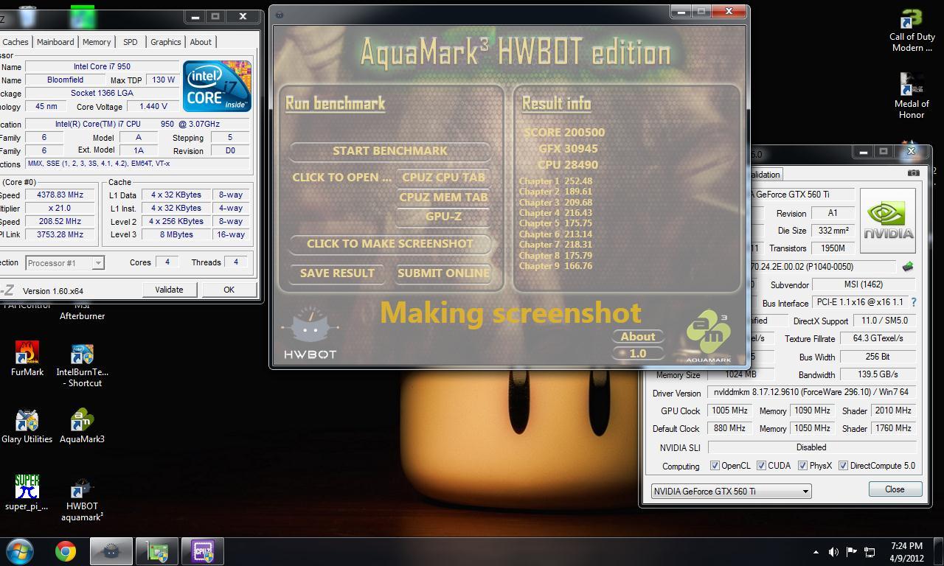
Task: Click CPUZ CPU TAB button
Action: pos(443,177)
